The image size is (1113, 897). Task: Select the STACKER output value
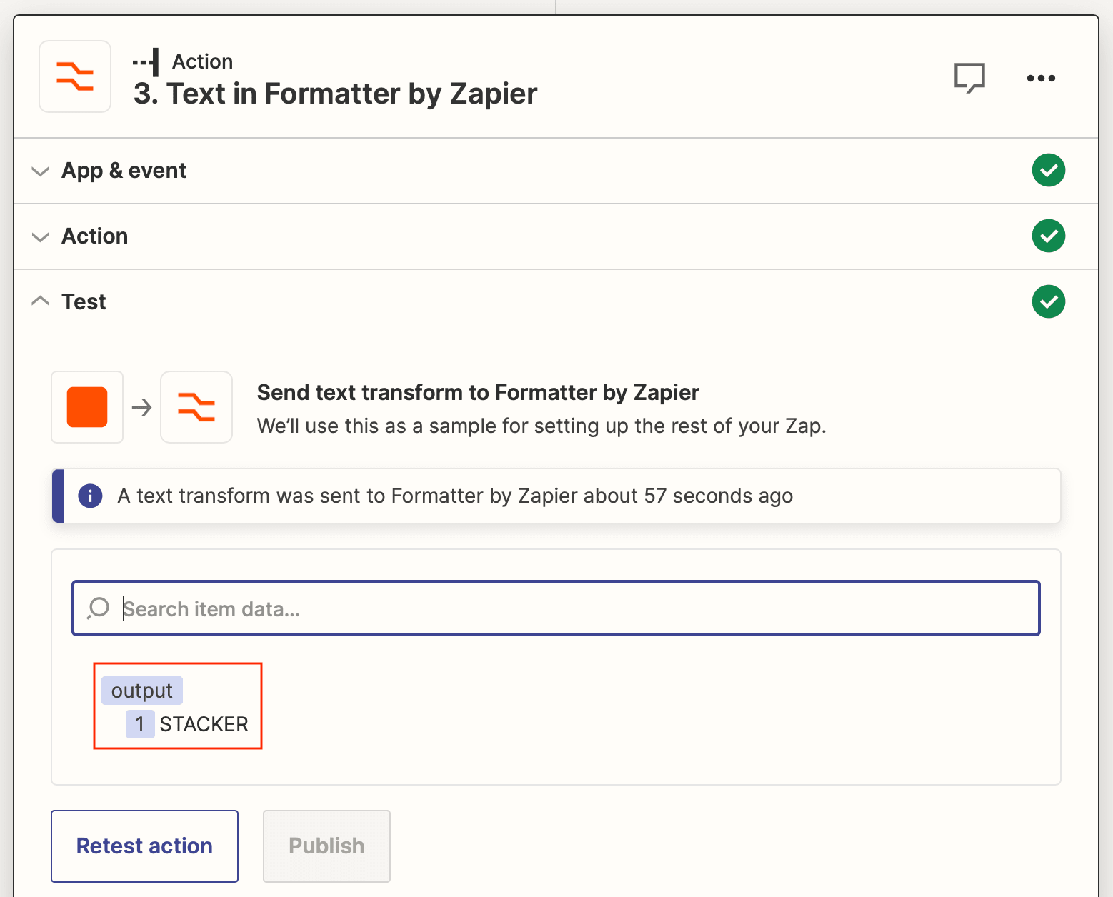[x=204, y=723]
